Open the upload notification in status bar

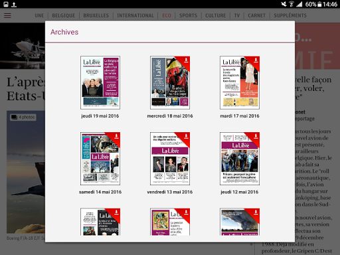pyautogui.click(x=14, y=5)
